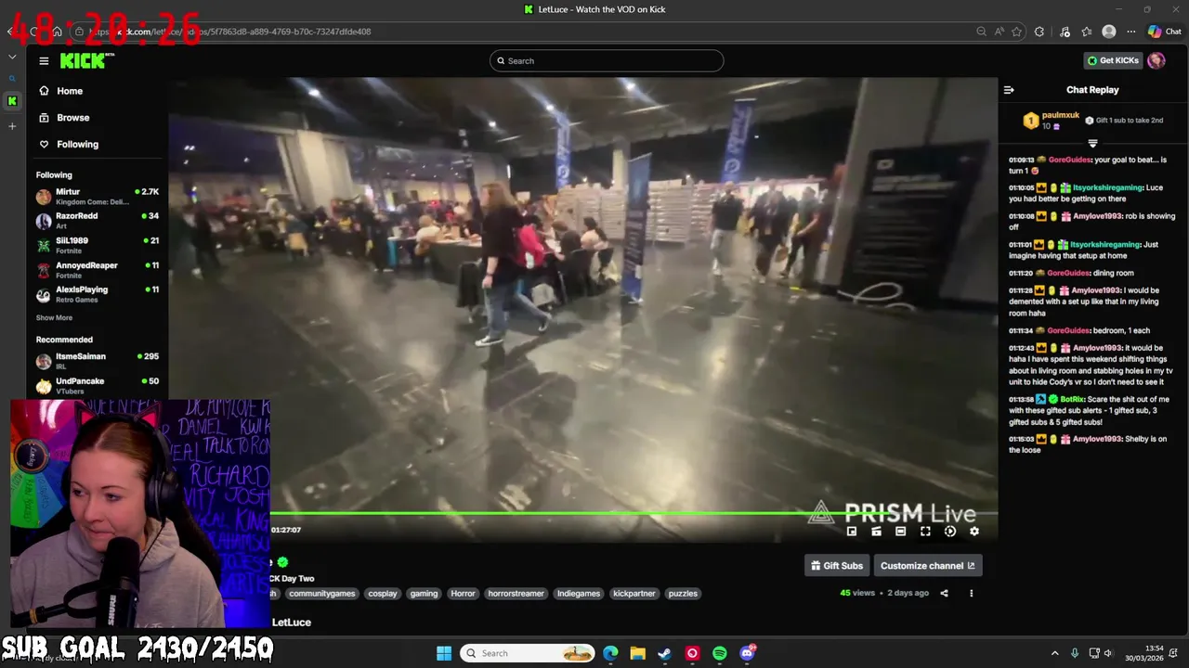Screen dimensions: 1189x668
Task: Collapse the chat replay panel
Action: (1009, 90)
